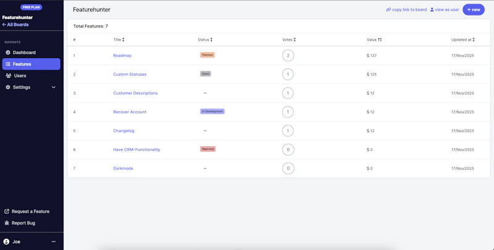Click the vote count circle for Roadmap
The image size is (494, 250).
[x=288, y=56]
